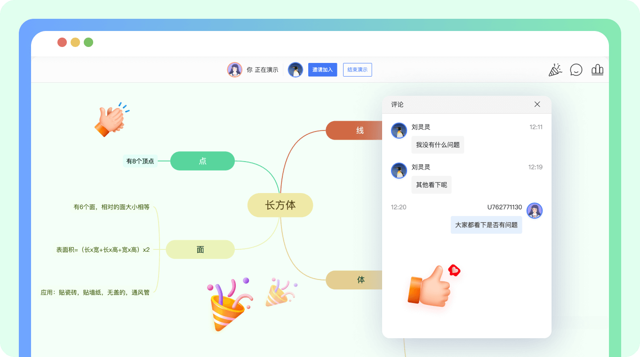Open the chat bubble comments icon

click(x=576, y=70)
